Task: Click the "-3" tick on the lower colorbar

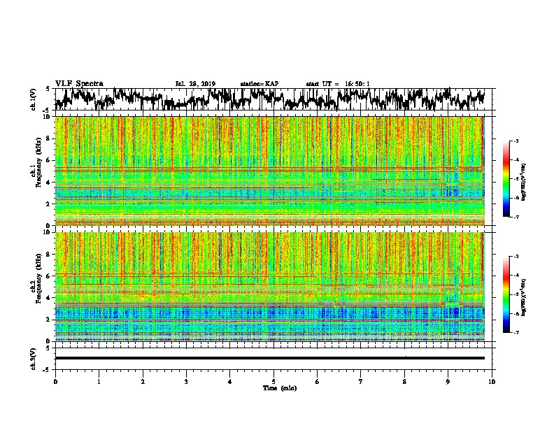Action: tap(516, 257)
